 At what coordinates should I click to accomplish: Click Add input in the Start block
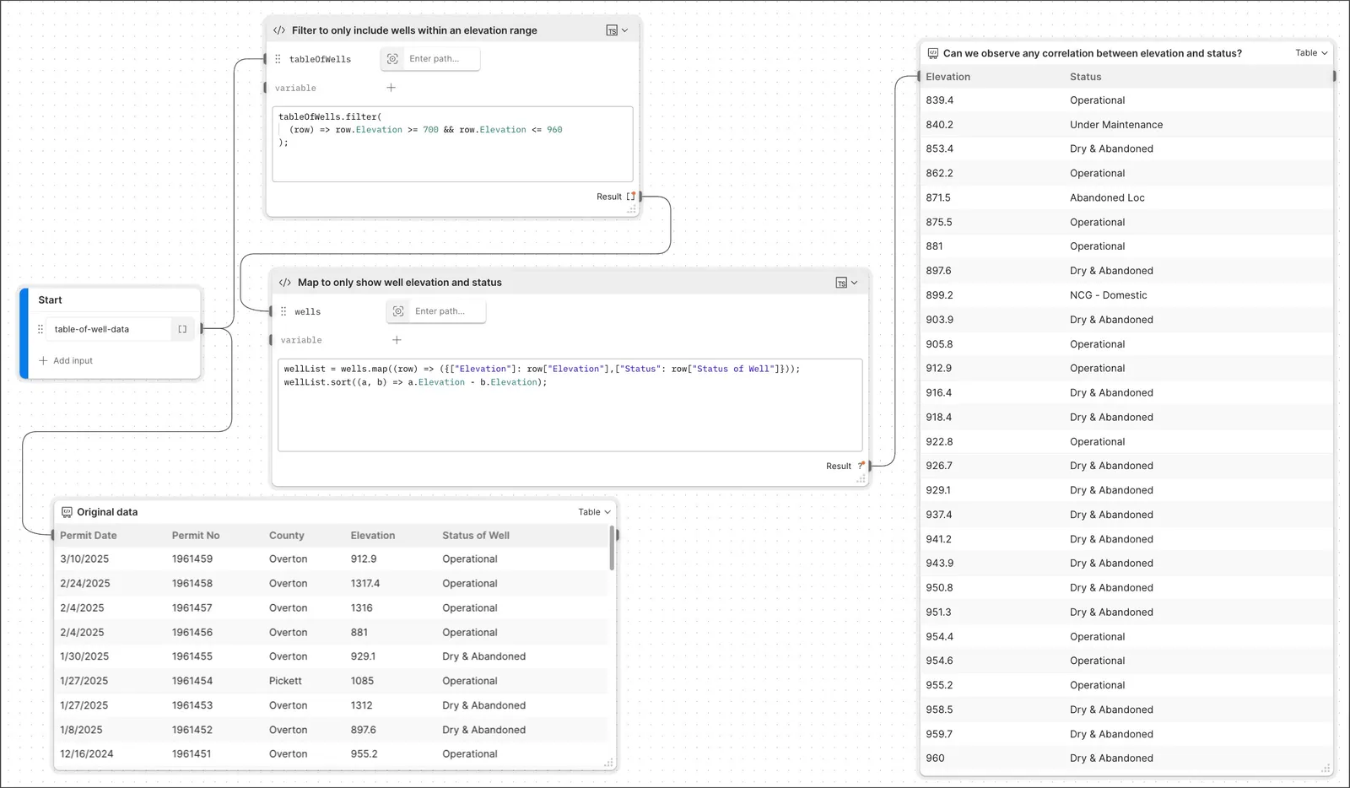tap(66, 360)
